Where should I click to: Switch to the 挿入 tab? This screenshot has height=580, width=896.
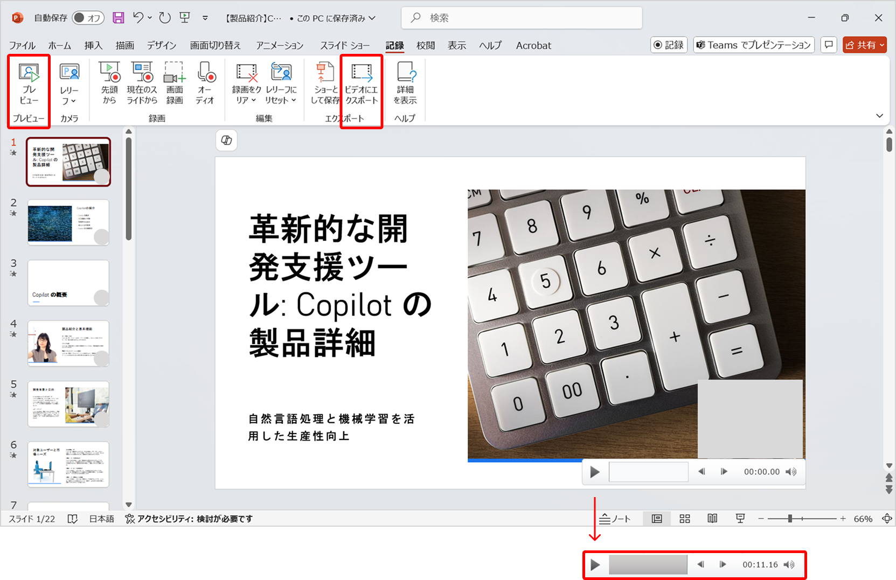pos(93,45)
